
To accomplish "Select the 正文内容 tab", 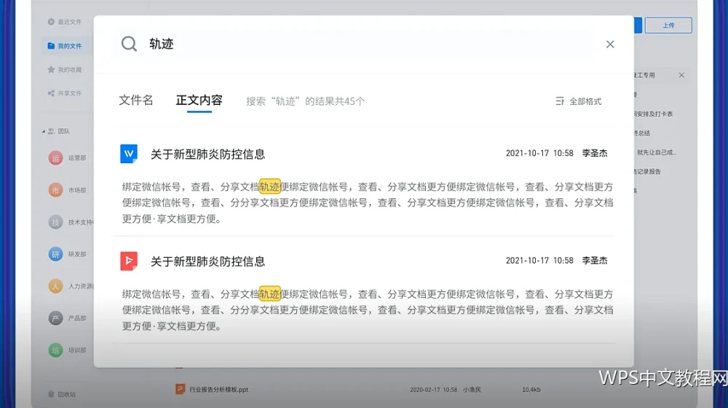I will [199, 101].
